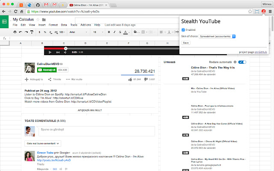Click the Abonați-vă subscribe button
The image size is (274, 171).
pyautogui.click(x=47, y=70)
